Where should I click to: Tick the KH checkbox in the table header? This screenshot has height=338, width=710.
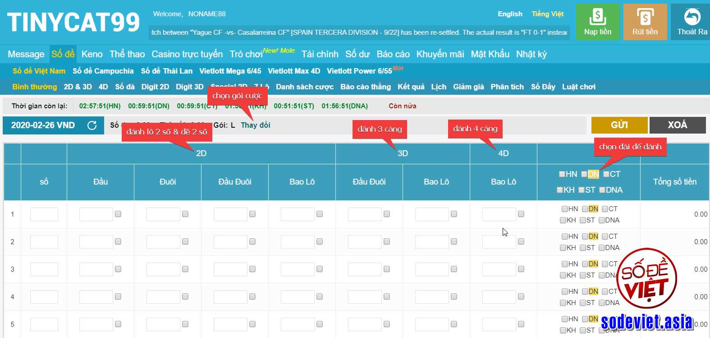pos(560,190)
